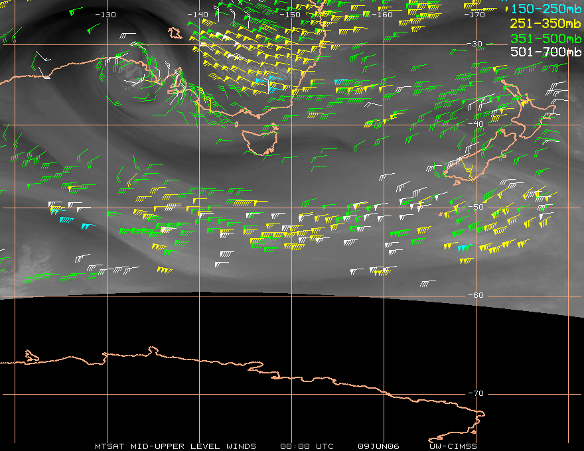
Task: Select the -140 longitude label
Action: point(197,15)
